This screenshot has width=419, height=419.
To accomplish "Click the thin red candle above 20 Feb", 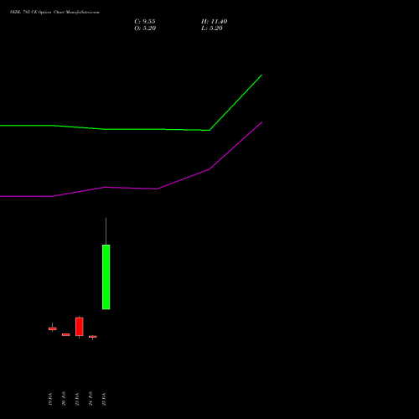I will click(x=66, y=334).
